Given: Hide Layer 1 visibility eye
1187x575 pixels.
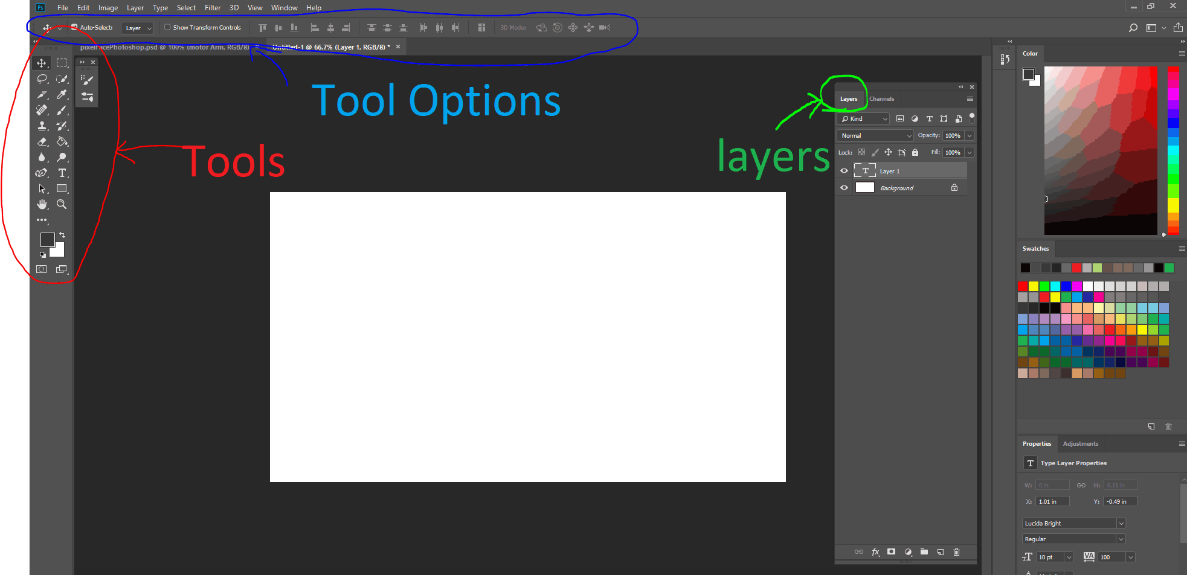Looking at the screenshot, I should [x=844, y=171].
